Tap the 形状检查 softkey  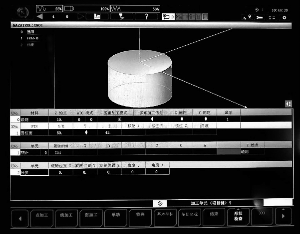click(238, 217)
